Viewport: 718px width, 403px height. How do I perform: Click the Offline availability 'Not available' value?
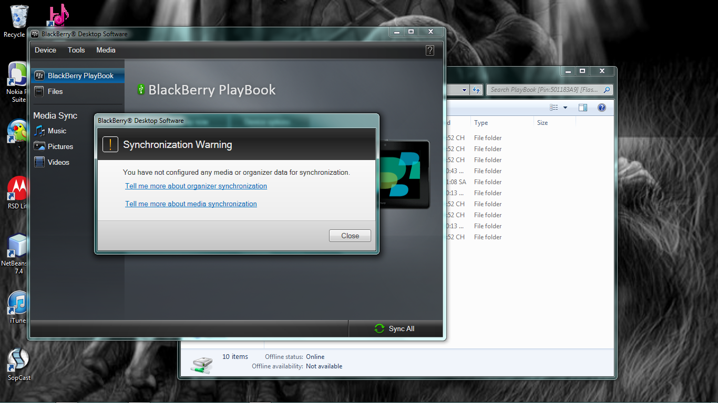pos(324,366)
